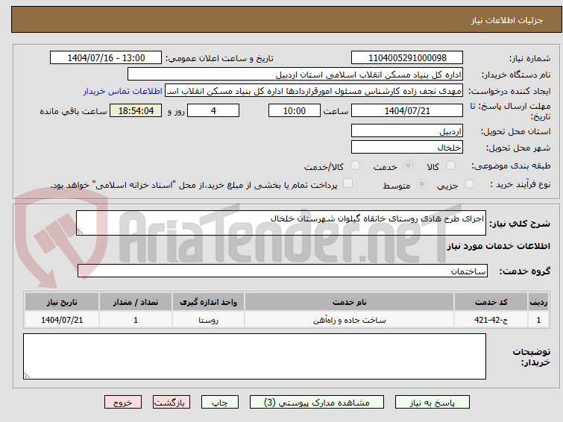Image resolution: width=563 pixels, height=422 pixels.
Task: Click the جزئیات اطلاعات نیاز header title
Action: coord(506,20)
